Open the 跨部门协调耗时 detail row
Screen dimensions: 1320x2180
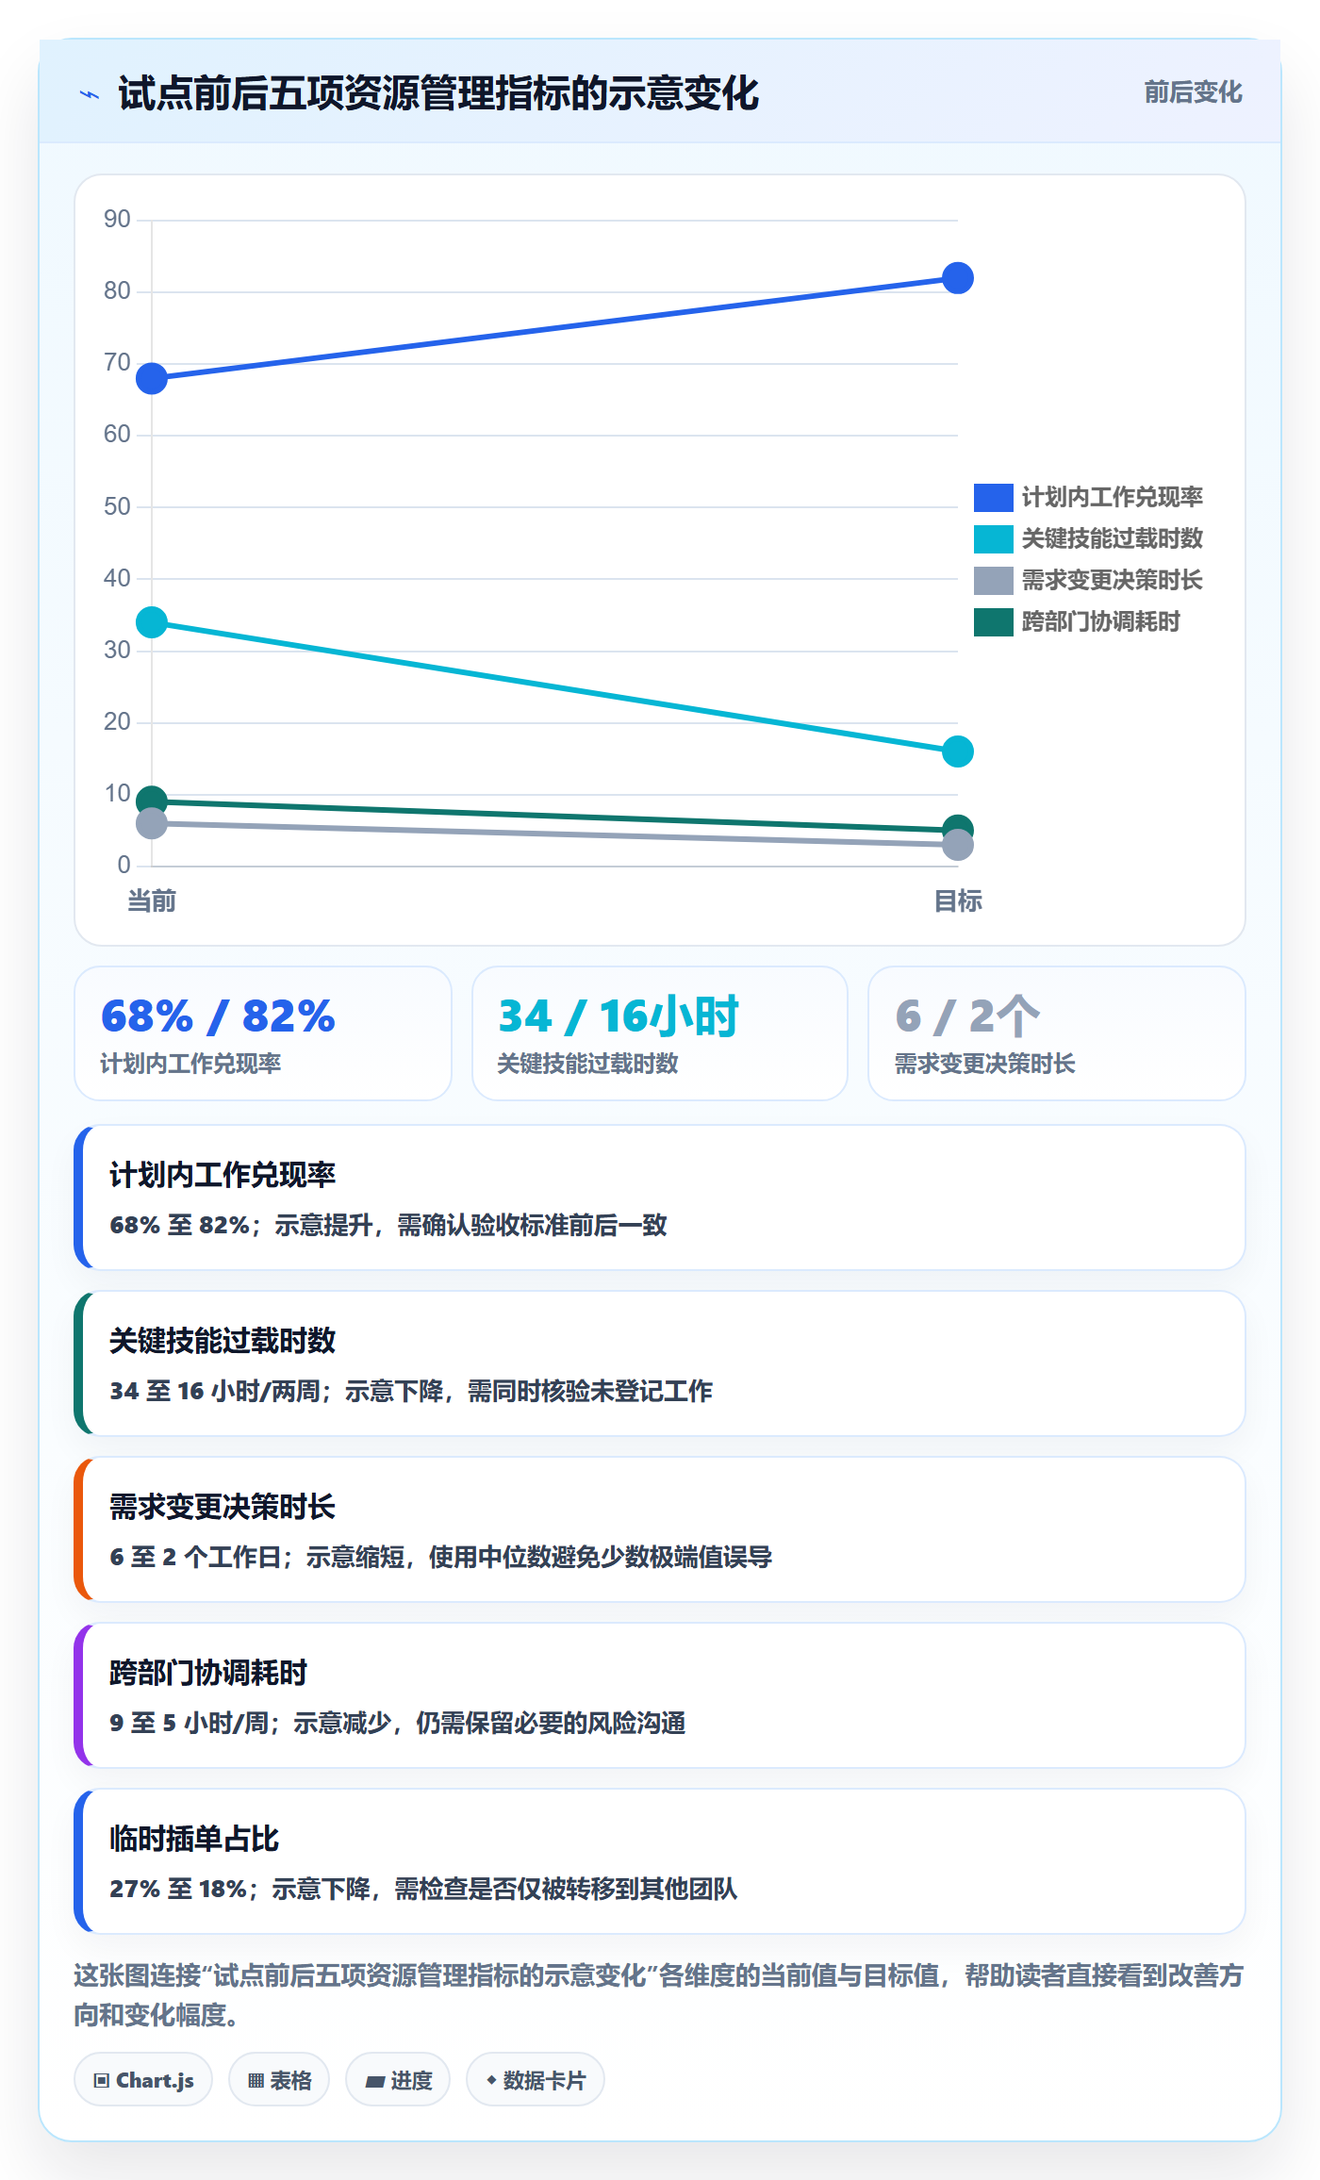(660, 1695)
